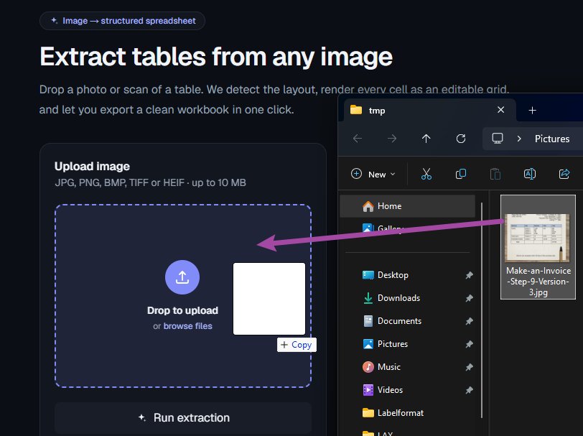Screen dimensions: 583x436
Task: Unpin Documents using its pin icon
Action: (470, 321)
